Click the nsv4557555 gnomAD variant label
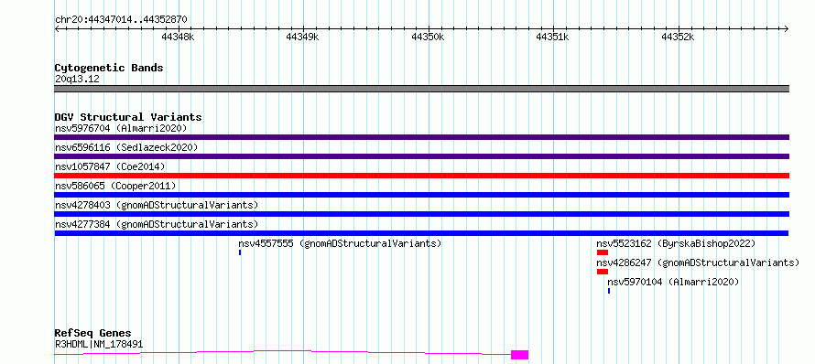Screen dimensions: 815x364 [340, 243]
